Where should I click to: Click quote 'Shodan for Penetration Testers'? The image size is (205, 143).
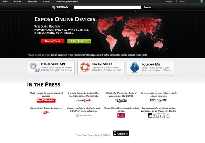pos(121,95)
